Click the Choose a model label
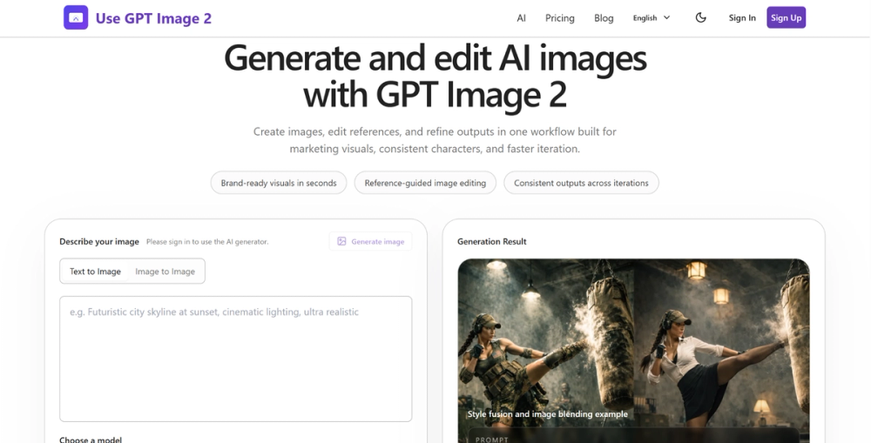 pyautogui.click(x=91, y=440)
